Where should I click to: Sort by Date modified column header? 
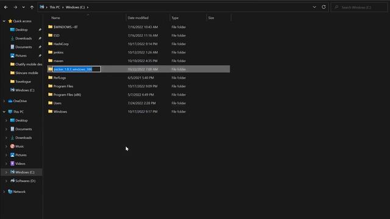click(x=138, y=18)
